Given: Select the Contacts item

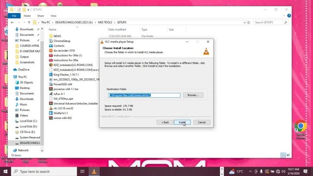Looking at the screenshot, I should click(59, 45).
